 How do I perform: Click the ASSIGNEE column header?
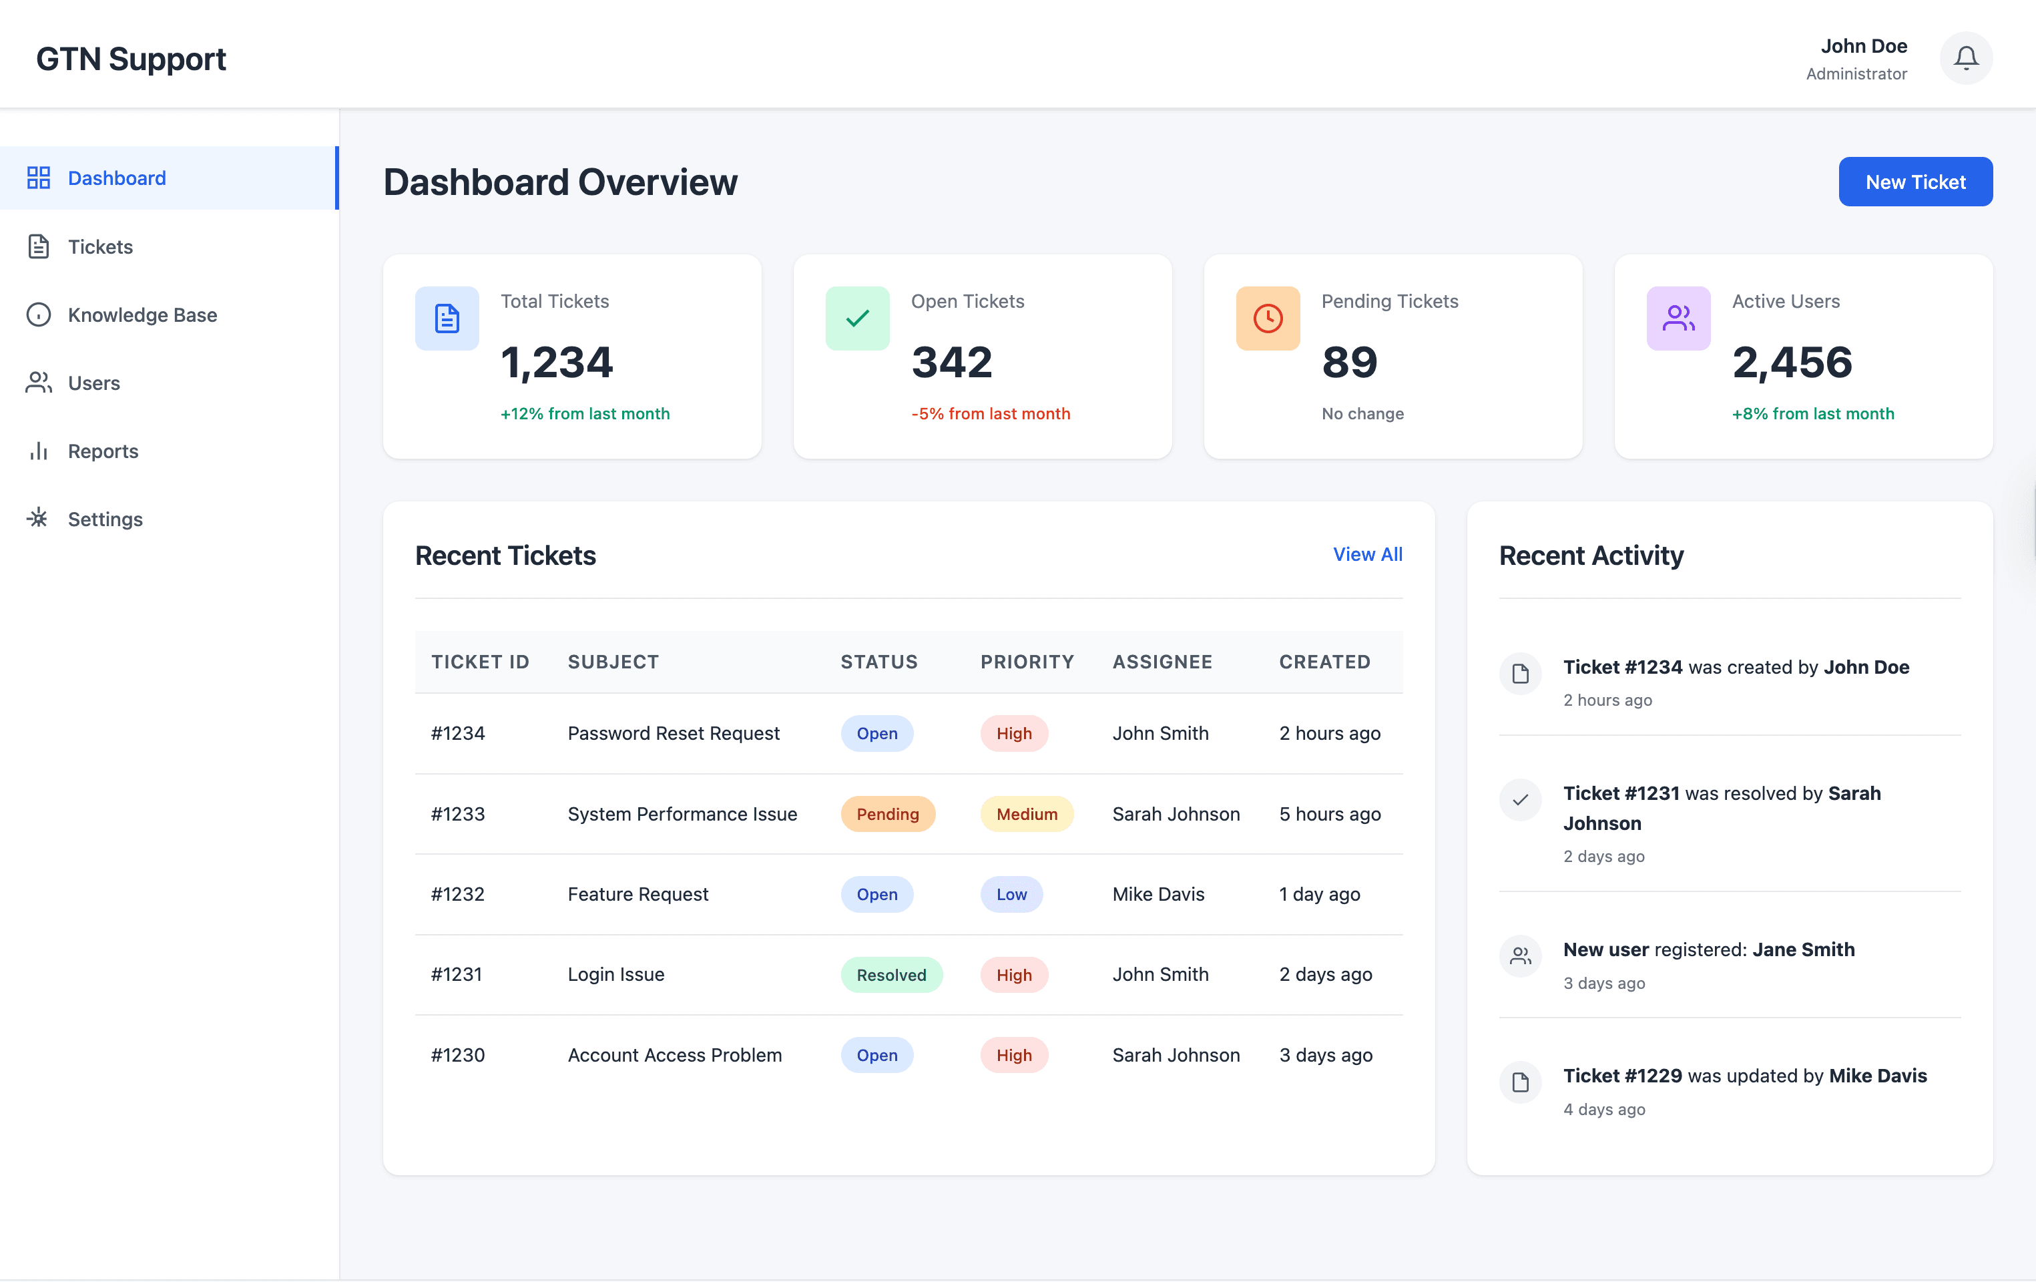pos(1162,661)
